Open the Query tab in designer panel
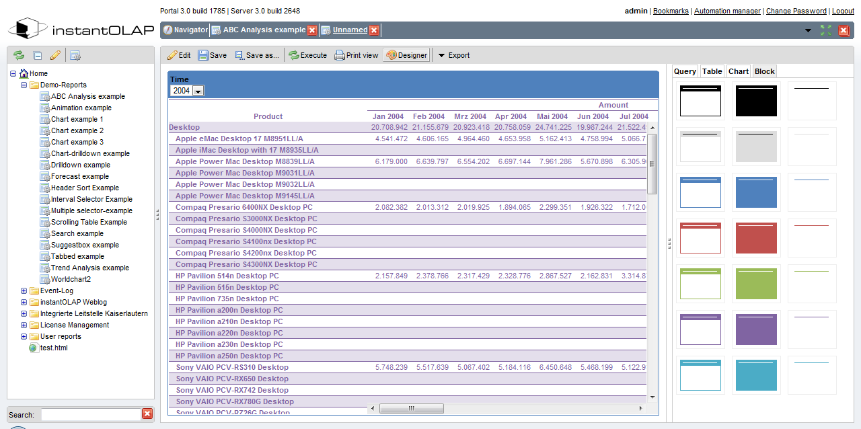861x429 pixels. click(685, 71)
